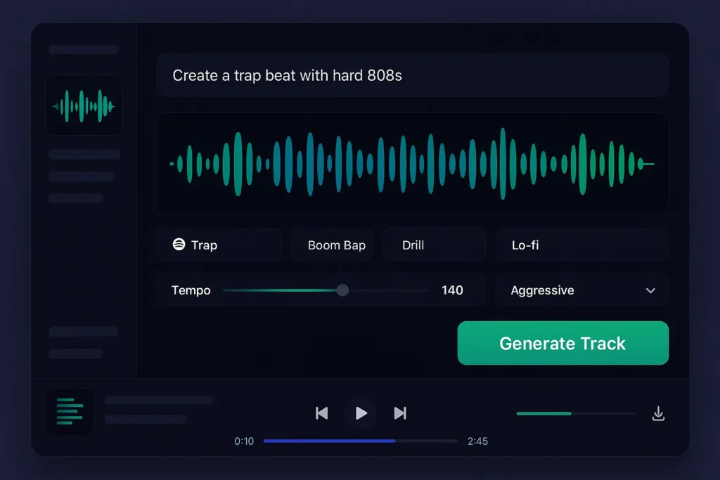Click Generate Track
720x480 pixels.
click(x=562, y=343)
